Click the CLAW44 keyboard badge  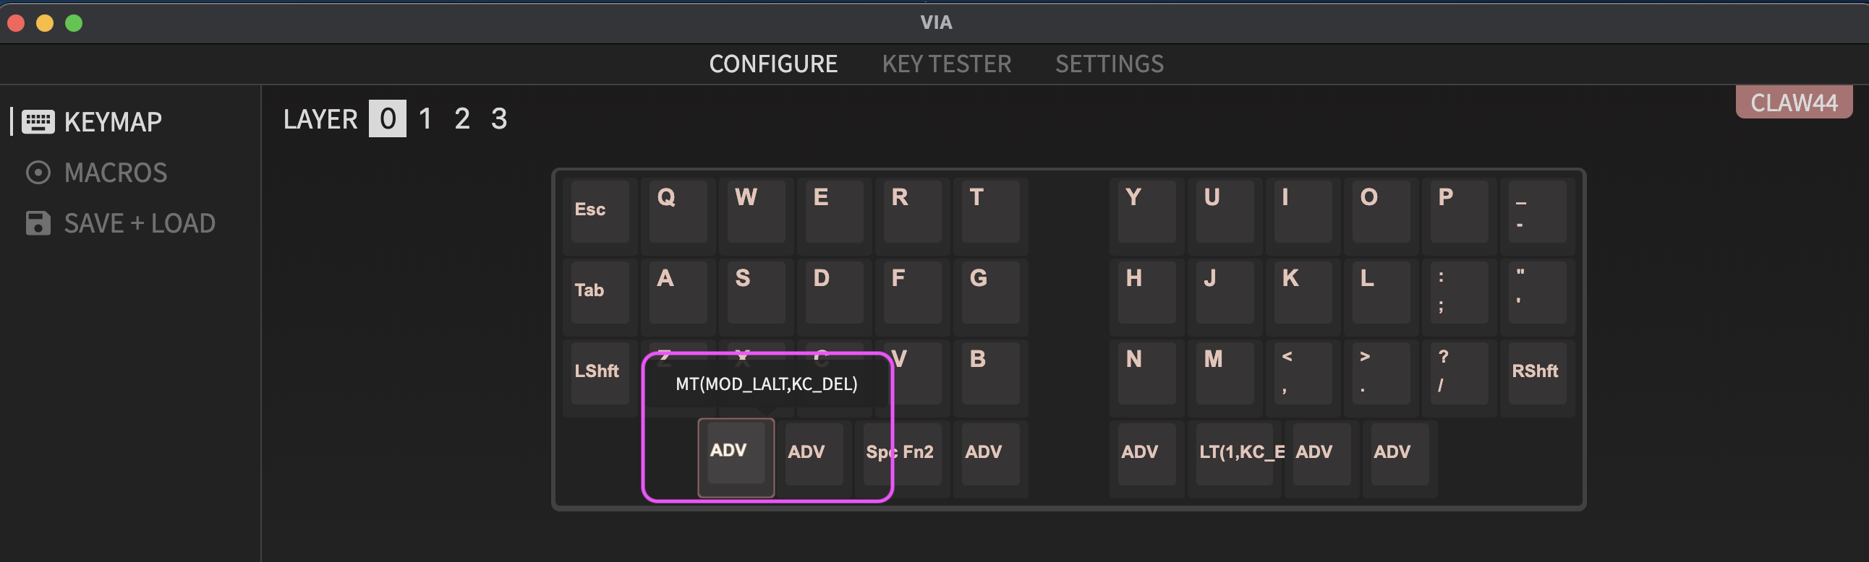1793,102
